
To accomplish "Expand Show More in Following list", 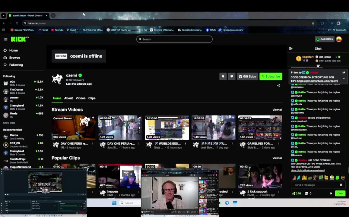I will [9, 123].
